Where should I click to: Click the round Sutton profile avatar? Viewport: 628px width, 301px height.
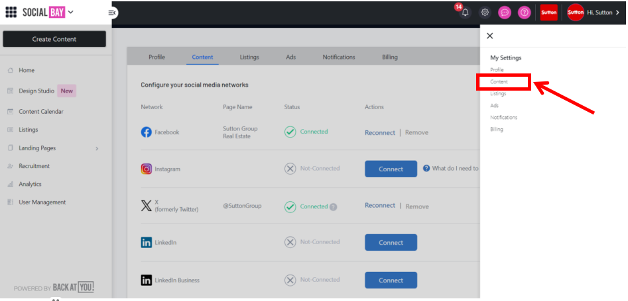click(x=576, y=13)
